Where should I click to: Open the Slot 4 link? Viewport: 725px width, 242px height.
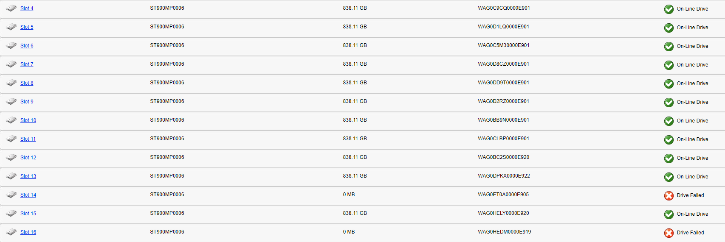coord(27,8)
